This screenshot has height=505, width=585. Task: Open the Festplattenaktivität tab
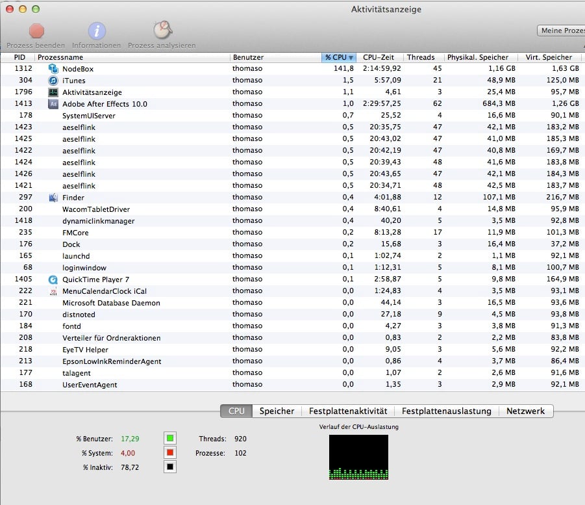[x=348, y=411]
